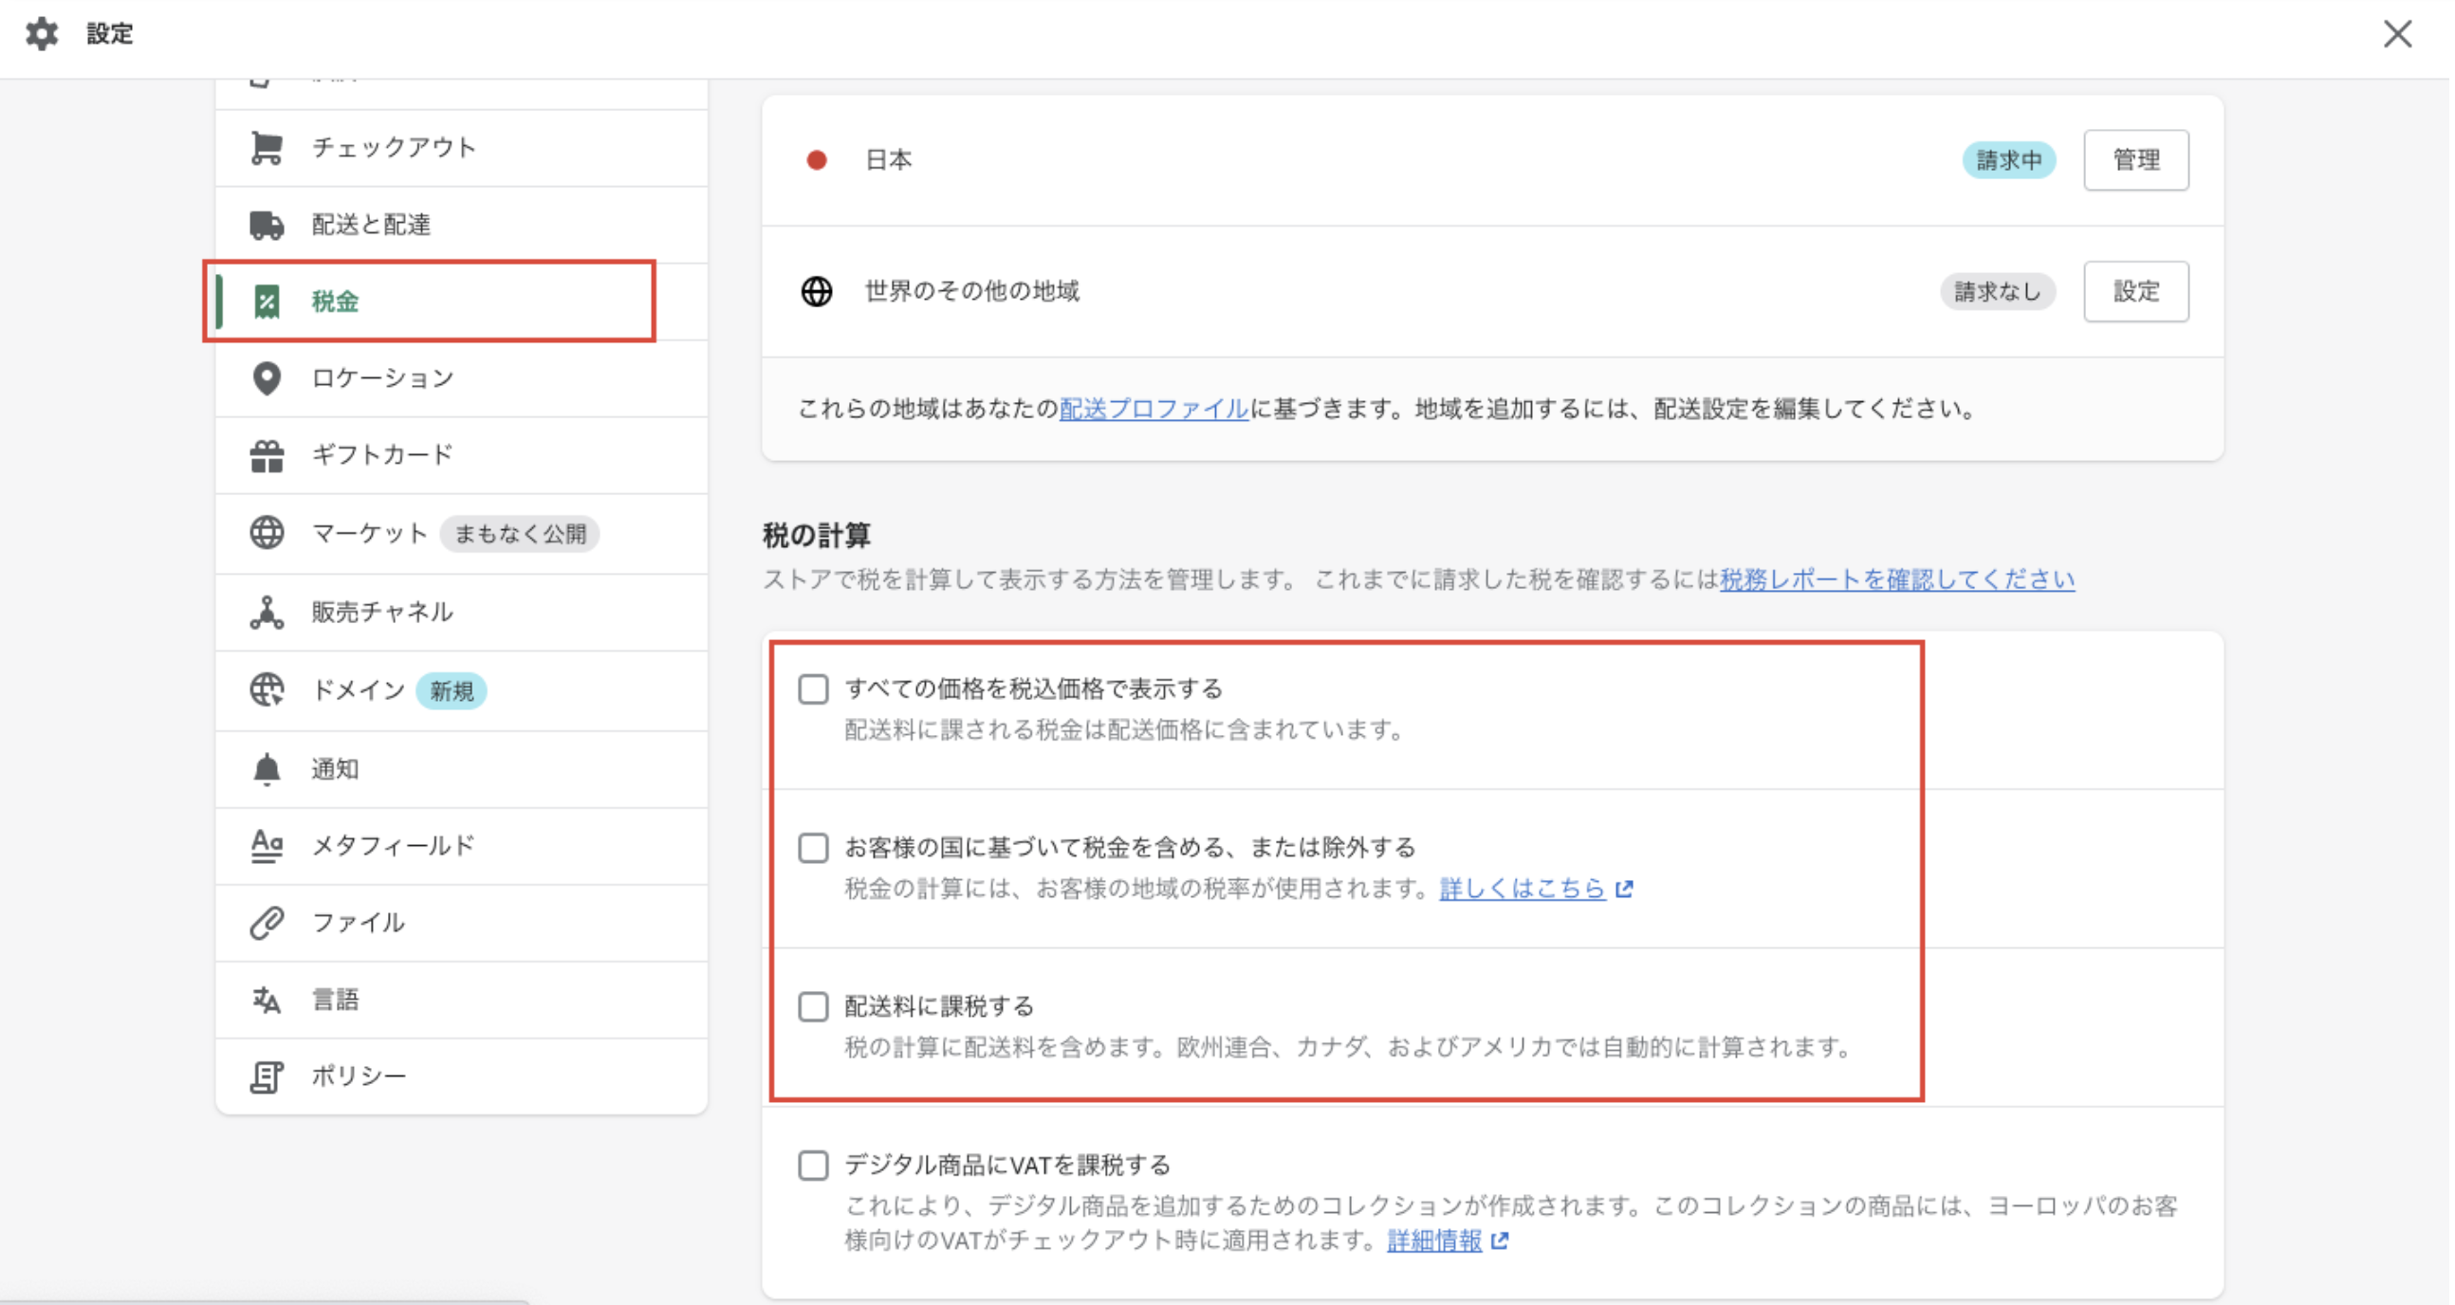Select ポリシー in the sidebar
The width and height of the screenshot is (2455, 1305).
click(x=462, y=1076)
